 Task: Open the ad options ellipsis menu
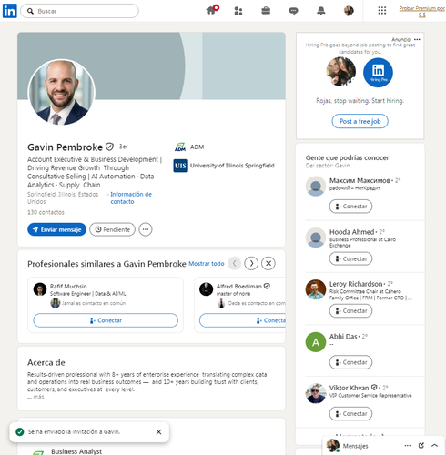tap(417, 39)
